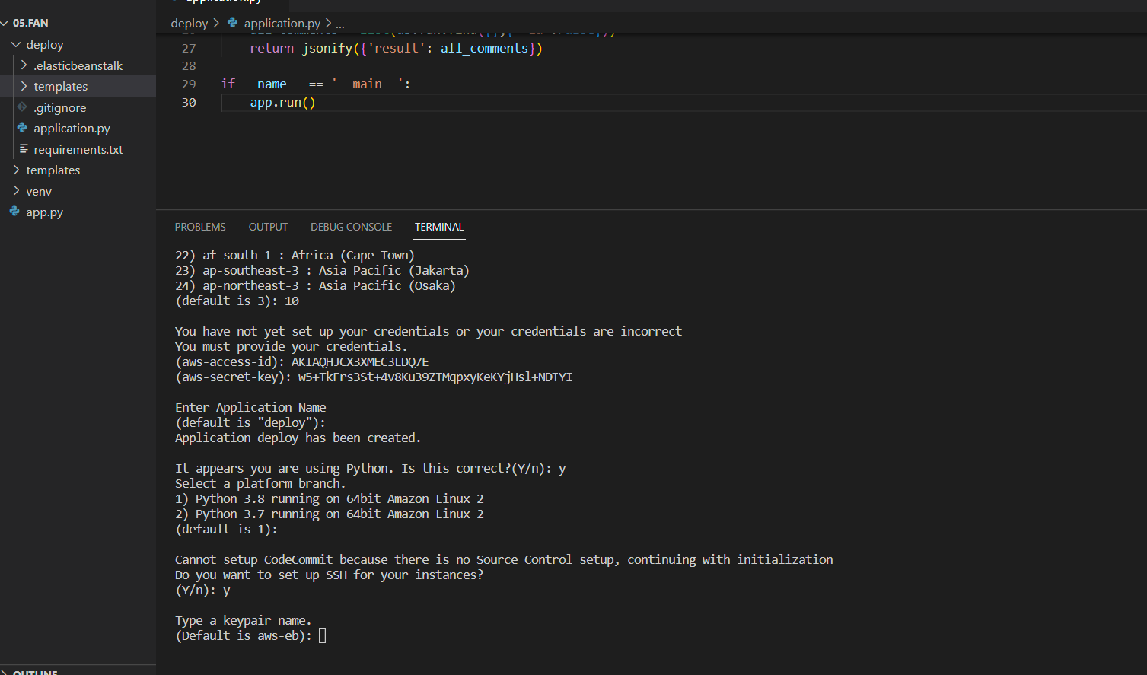Viewport: 1147px width, 675px height.
Task: Select the TERMINAL panel tab
Action: 439,227
